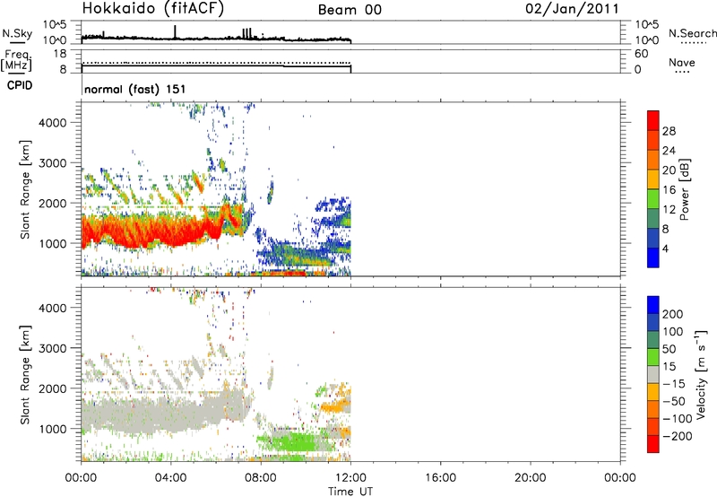Click the "2000" tick on the velocity panel

coord(53,388)
